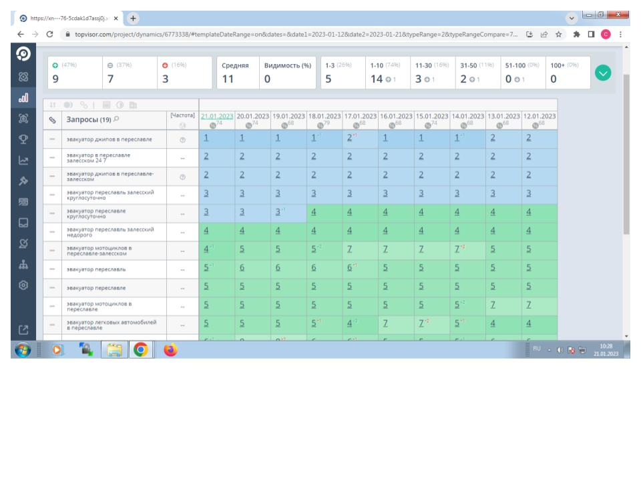Click the chain link icon left of Запросы
This screenshot has height=480, width=641.
[52, 120]
